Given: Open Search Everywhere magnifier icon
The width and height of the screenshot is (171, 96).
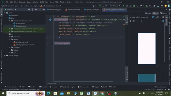Looking at the screenshot, I should 162,6.
